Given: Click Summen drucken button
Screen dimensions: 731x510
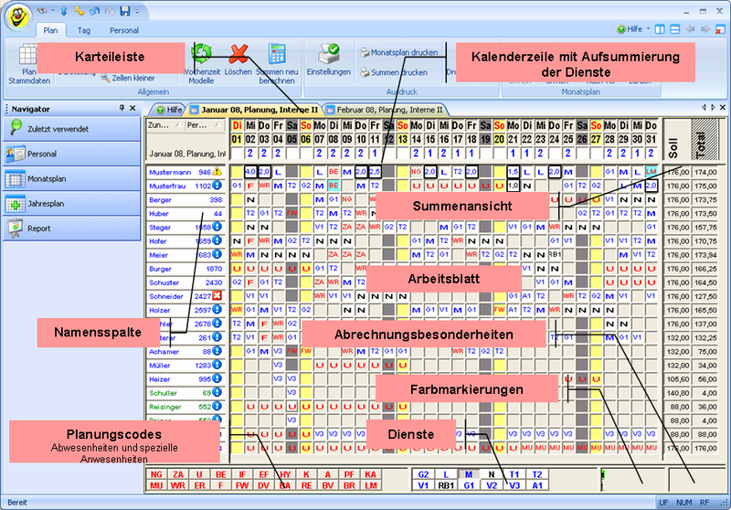Looking at the screenshot, I should [x=393, y=72].
